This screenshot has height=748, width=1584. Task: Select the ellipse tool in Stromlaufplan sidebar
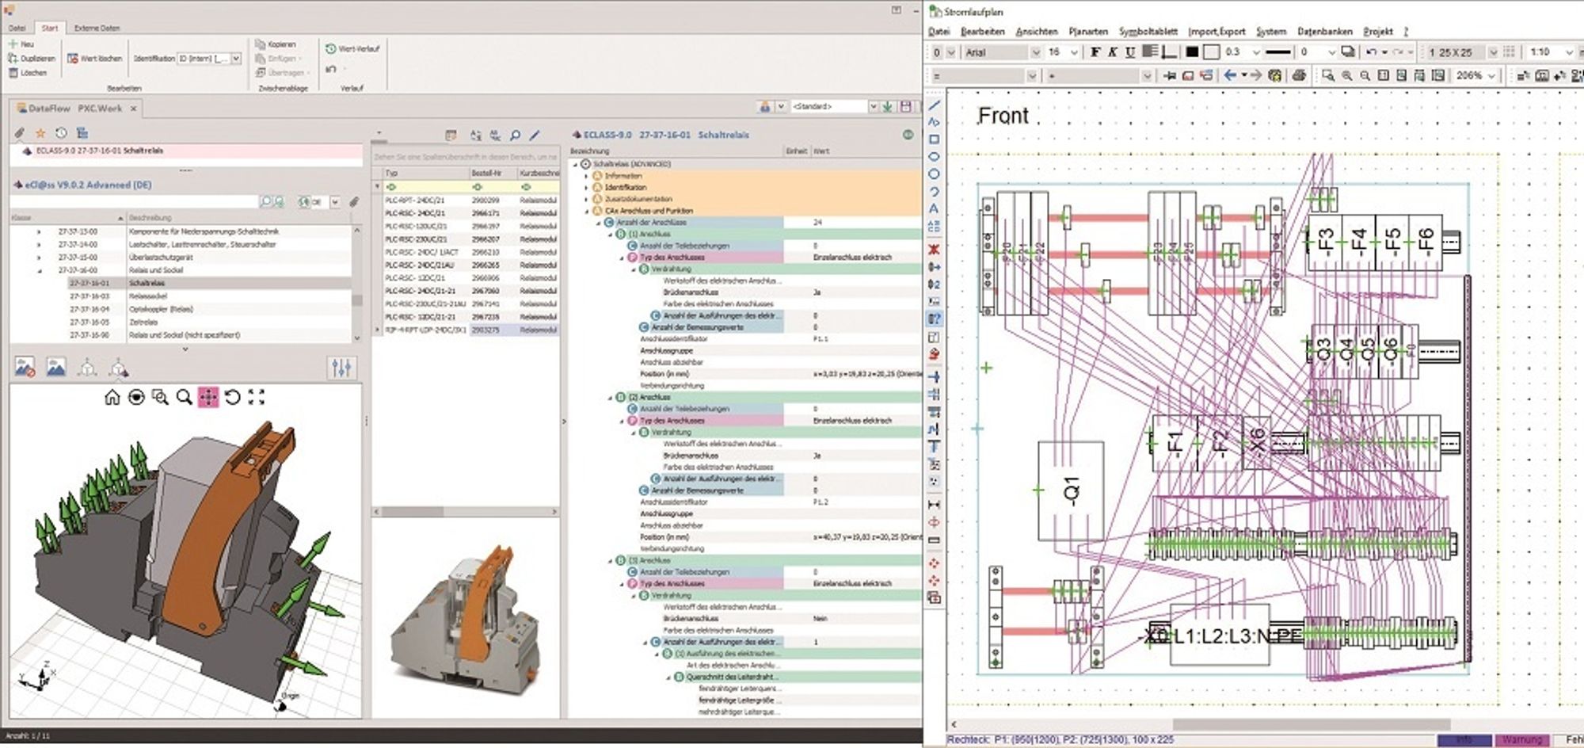click(935, 157)
